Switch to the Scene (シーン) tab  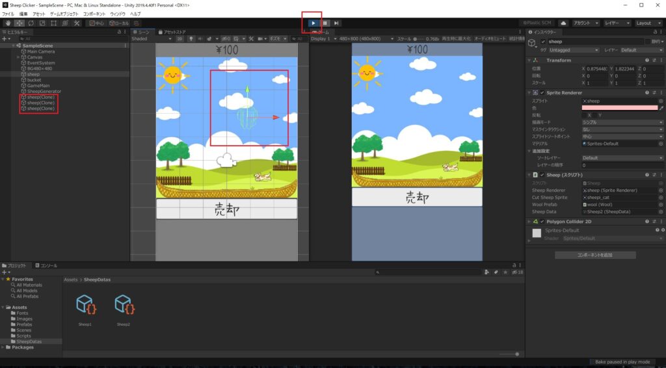coord(141,32)
